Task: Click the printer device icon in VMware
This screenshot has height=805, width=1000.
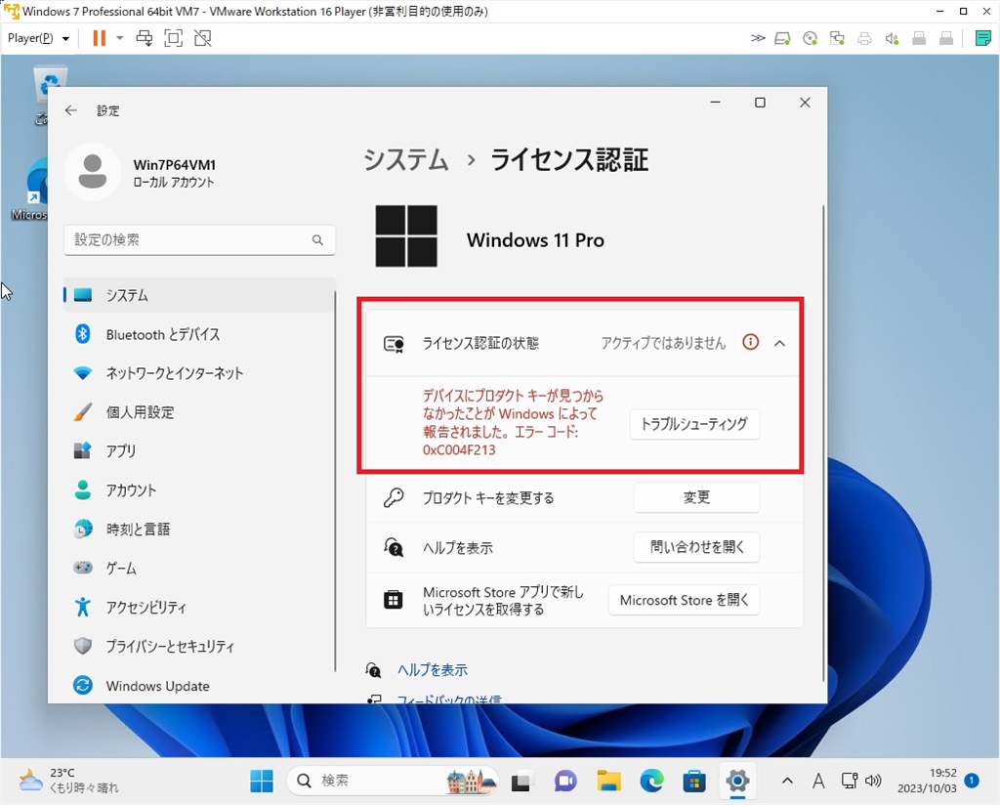Action: [864, 39]
